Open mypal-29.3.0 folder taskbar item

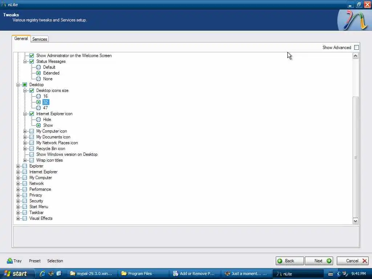92,274
